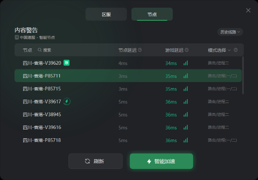
Task: Click the lightning icon beside V39617
Action: point(67,101)
